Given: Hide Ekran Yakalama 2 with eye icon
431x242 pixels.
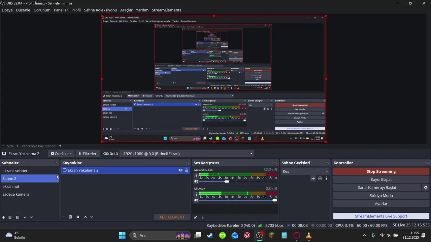Looking at the screenshot, I should [181, 170].
